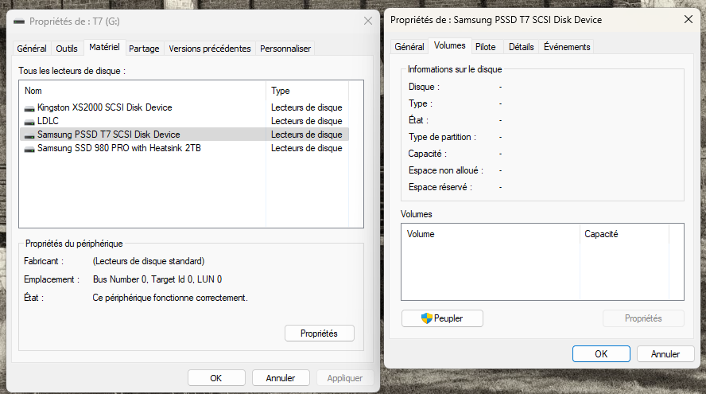
Task: Click the 'Emplacement :' label
Action: (52, 279)
